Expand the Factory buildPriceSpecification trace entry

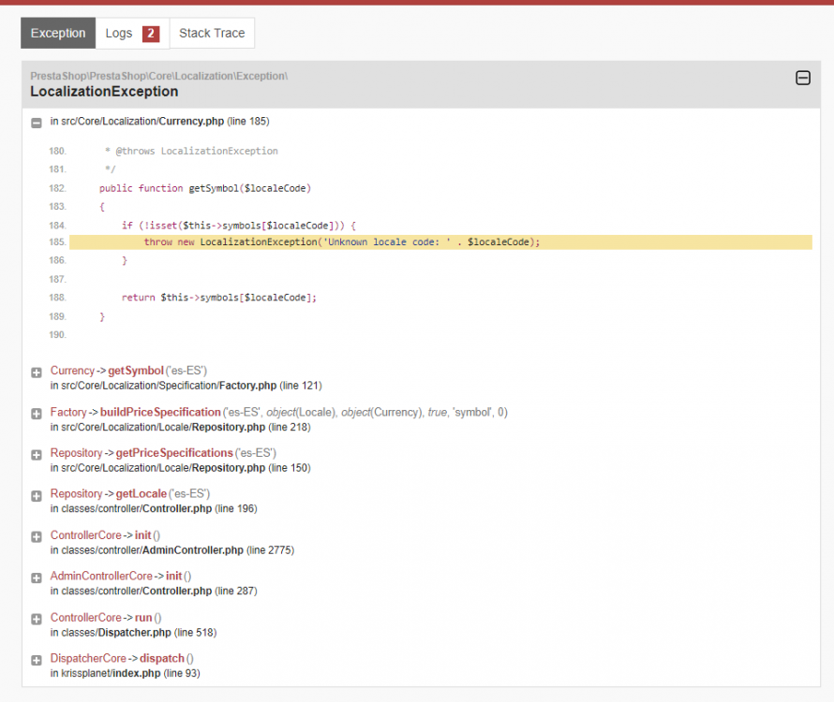[x=37, y=414]
